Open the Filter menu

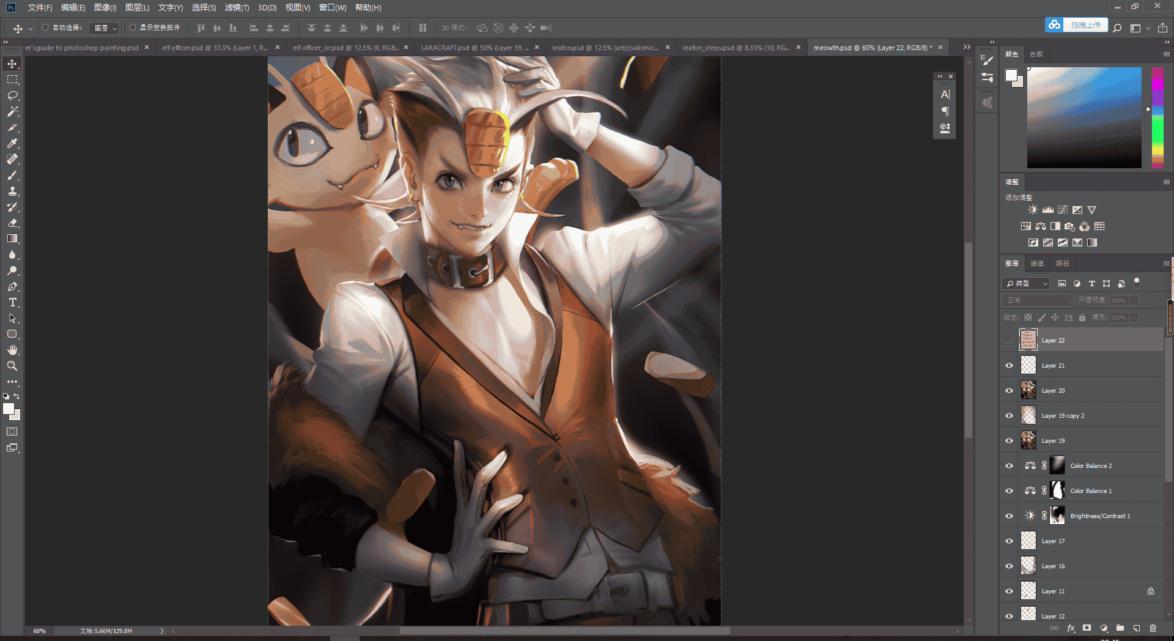(x=237, y=7)
